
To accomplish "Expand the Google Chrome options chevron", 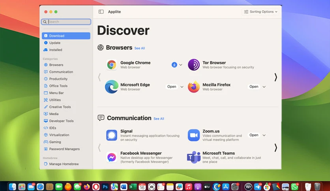I will coord(181,65).
